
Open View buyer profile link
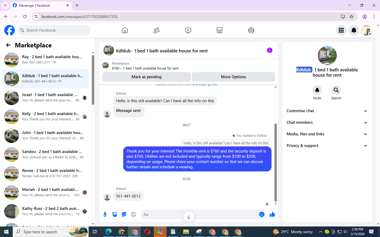coord(204,85)
